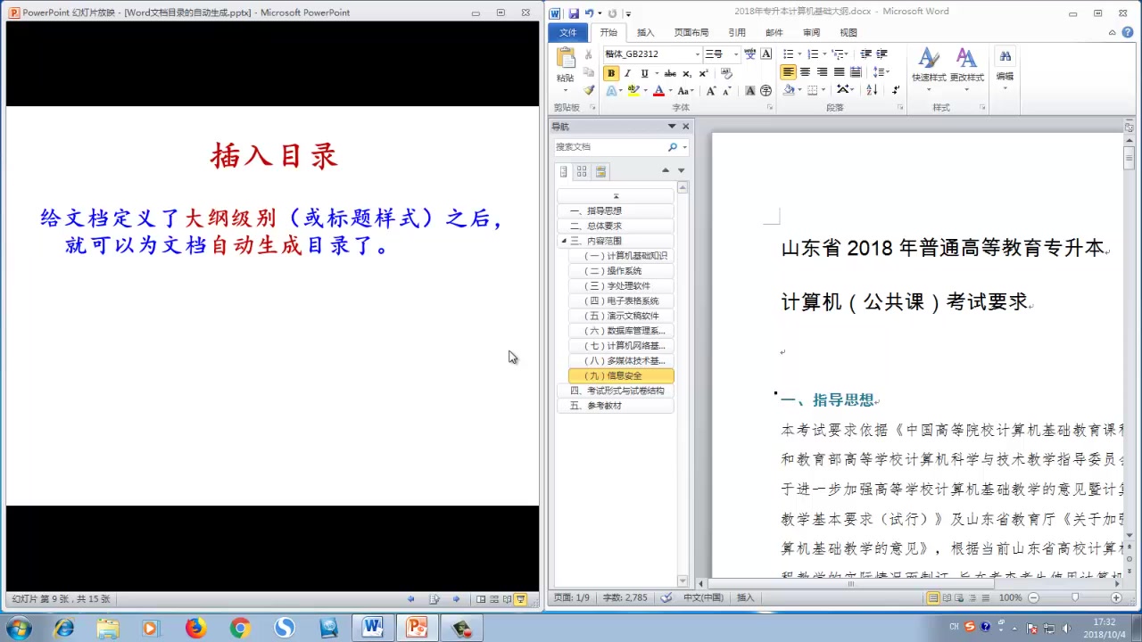Select heading (三)字处理软件 in navigation pane

click(621, 285)
